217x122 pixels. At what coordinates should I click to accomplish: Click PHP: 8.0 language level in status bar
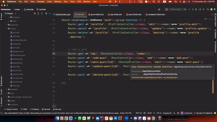(x=139, y=113)
